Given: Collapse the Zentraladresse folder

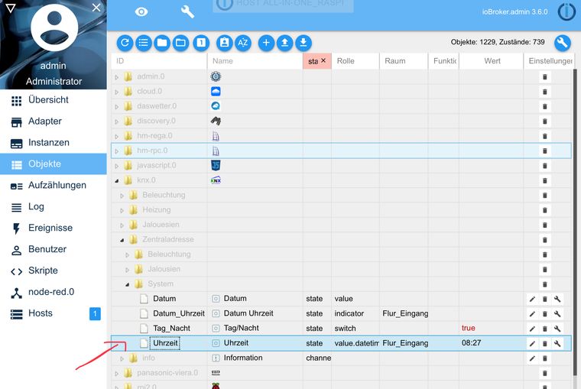Looking at the screenshot, I should [122, 240].
